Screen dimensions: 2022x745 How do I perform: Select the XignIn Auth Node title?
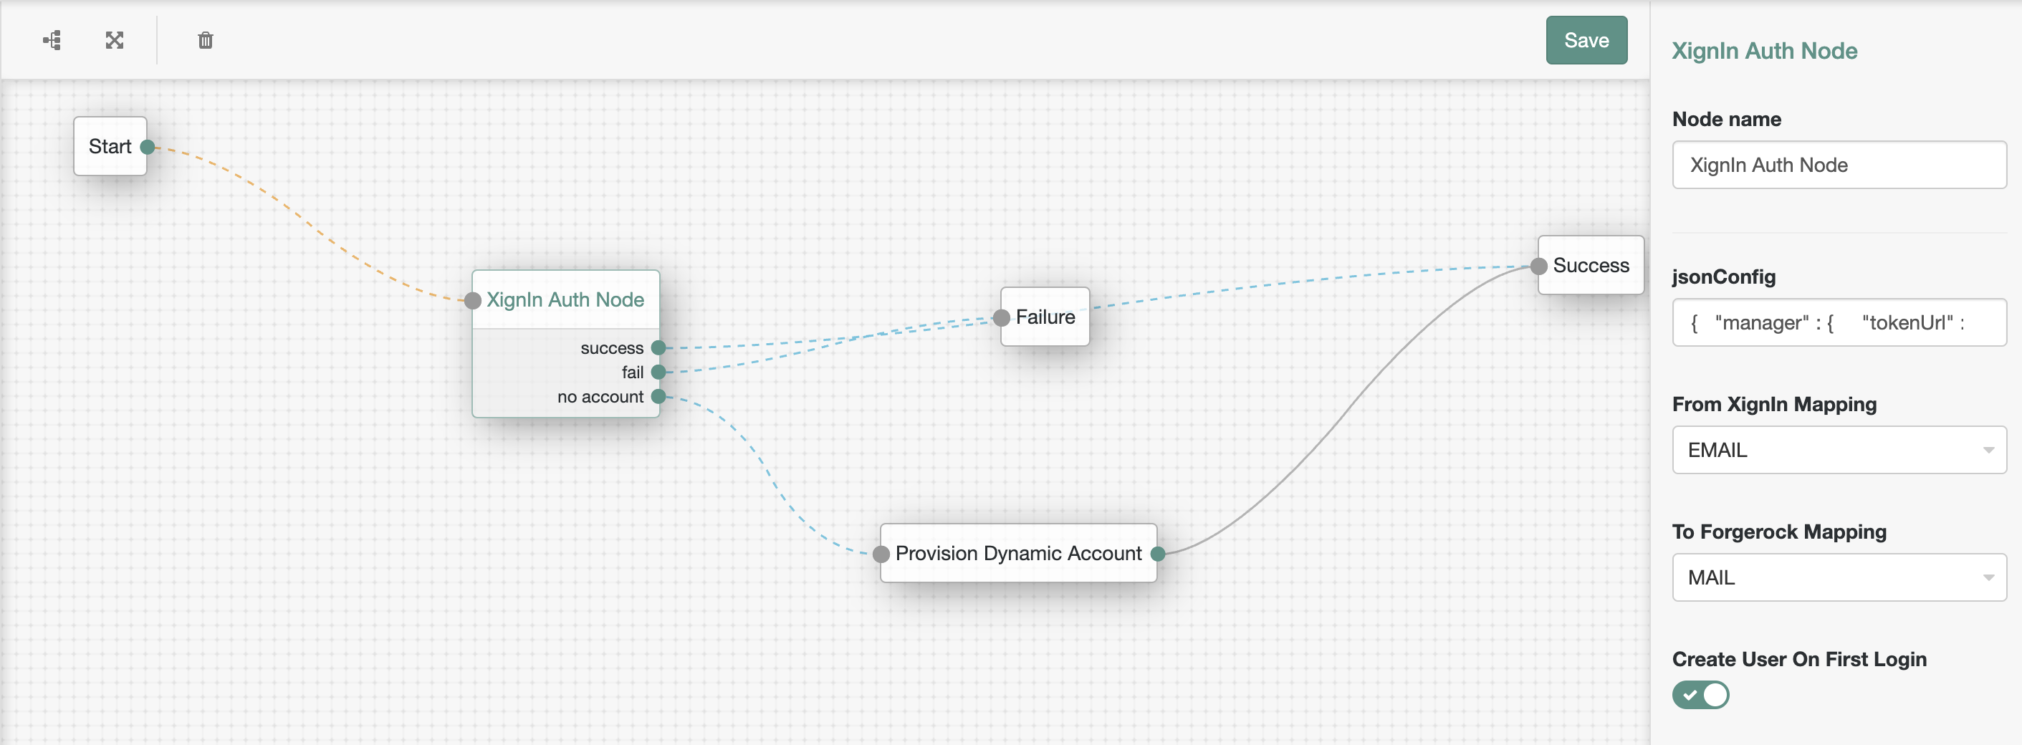[565, 300]
